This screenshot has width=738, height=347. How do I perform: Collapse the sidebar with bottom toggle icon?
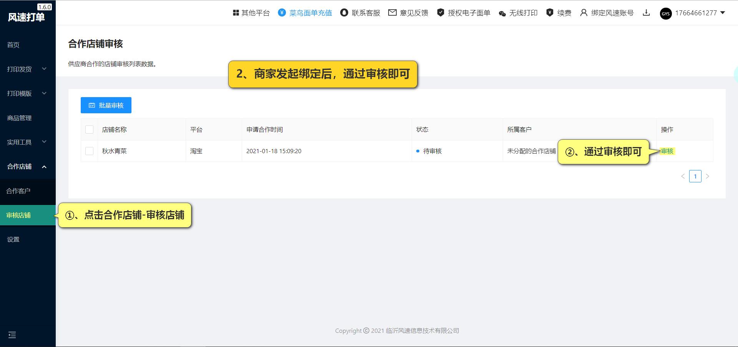pyautogui.click(x=12, y=335)
